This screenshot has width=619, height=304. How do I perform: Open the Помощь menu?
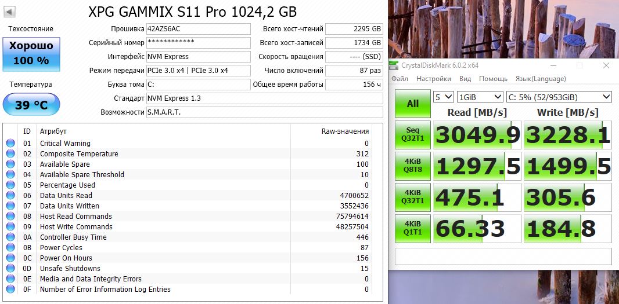[493, 79]
